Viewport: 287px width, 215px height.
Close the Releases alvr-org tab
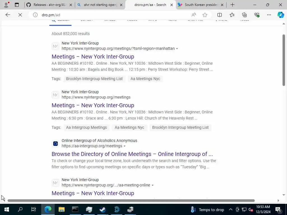tap(71, 5)
